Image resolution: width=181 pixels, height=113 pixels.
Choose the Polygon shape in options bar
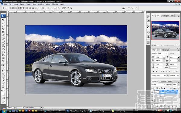pyautogui.click(x=37, y=8)
